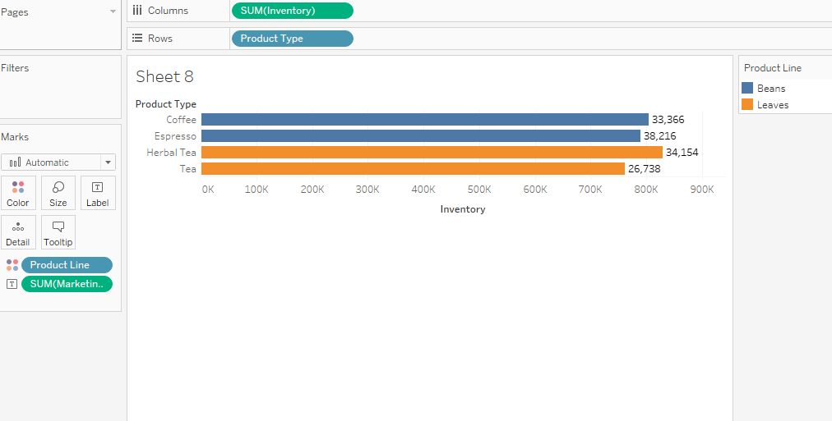Click the Leaves orange legend swatch
832x421 pixels.
747,104
